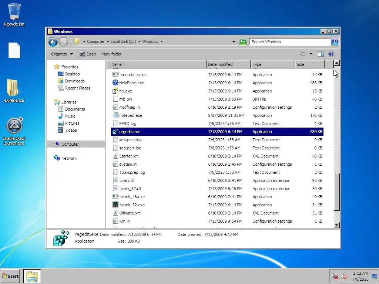
Task: Sort by Date modified column
Action: click(229, 64)
